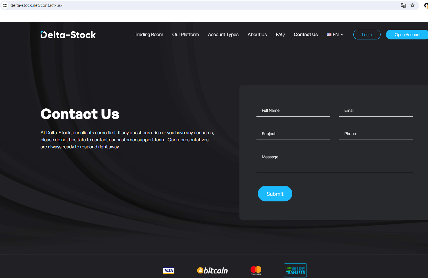Image resolution: width=428 pixels, height=278 pixels.
Task: Open site information icon in address bar
Action: (x=5, y=5)
